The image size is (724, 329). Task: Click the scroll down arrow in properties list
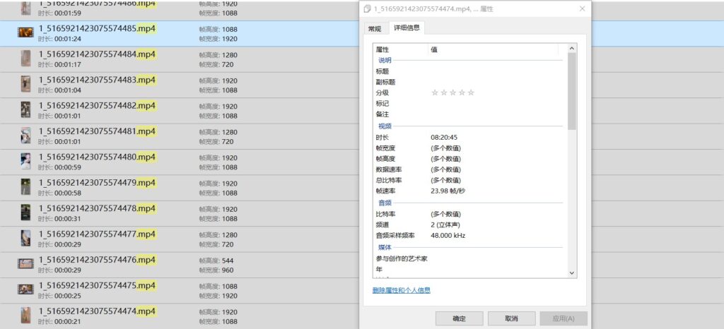[x=572, y=273]
